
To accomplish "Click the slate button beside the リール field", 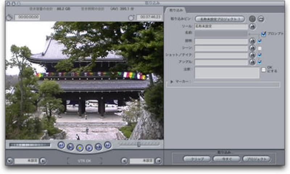I will tap(252, 26).
